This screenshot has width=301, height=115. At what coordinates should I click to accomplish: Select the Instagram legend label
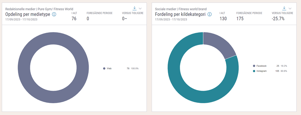tap(262, 71)
